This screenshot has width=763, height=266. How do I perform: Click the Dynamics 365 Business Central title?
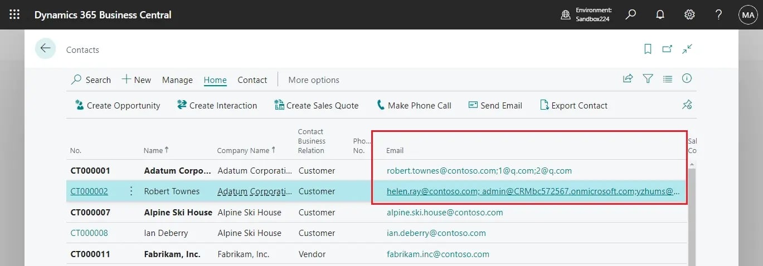(103, 14)
